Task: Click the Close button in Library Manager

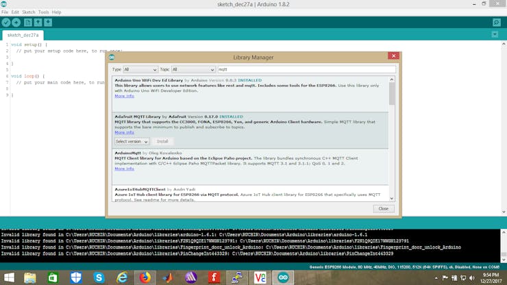Action: 384,209
